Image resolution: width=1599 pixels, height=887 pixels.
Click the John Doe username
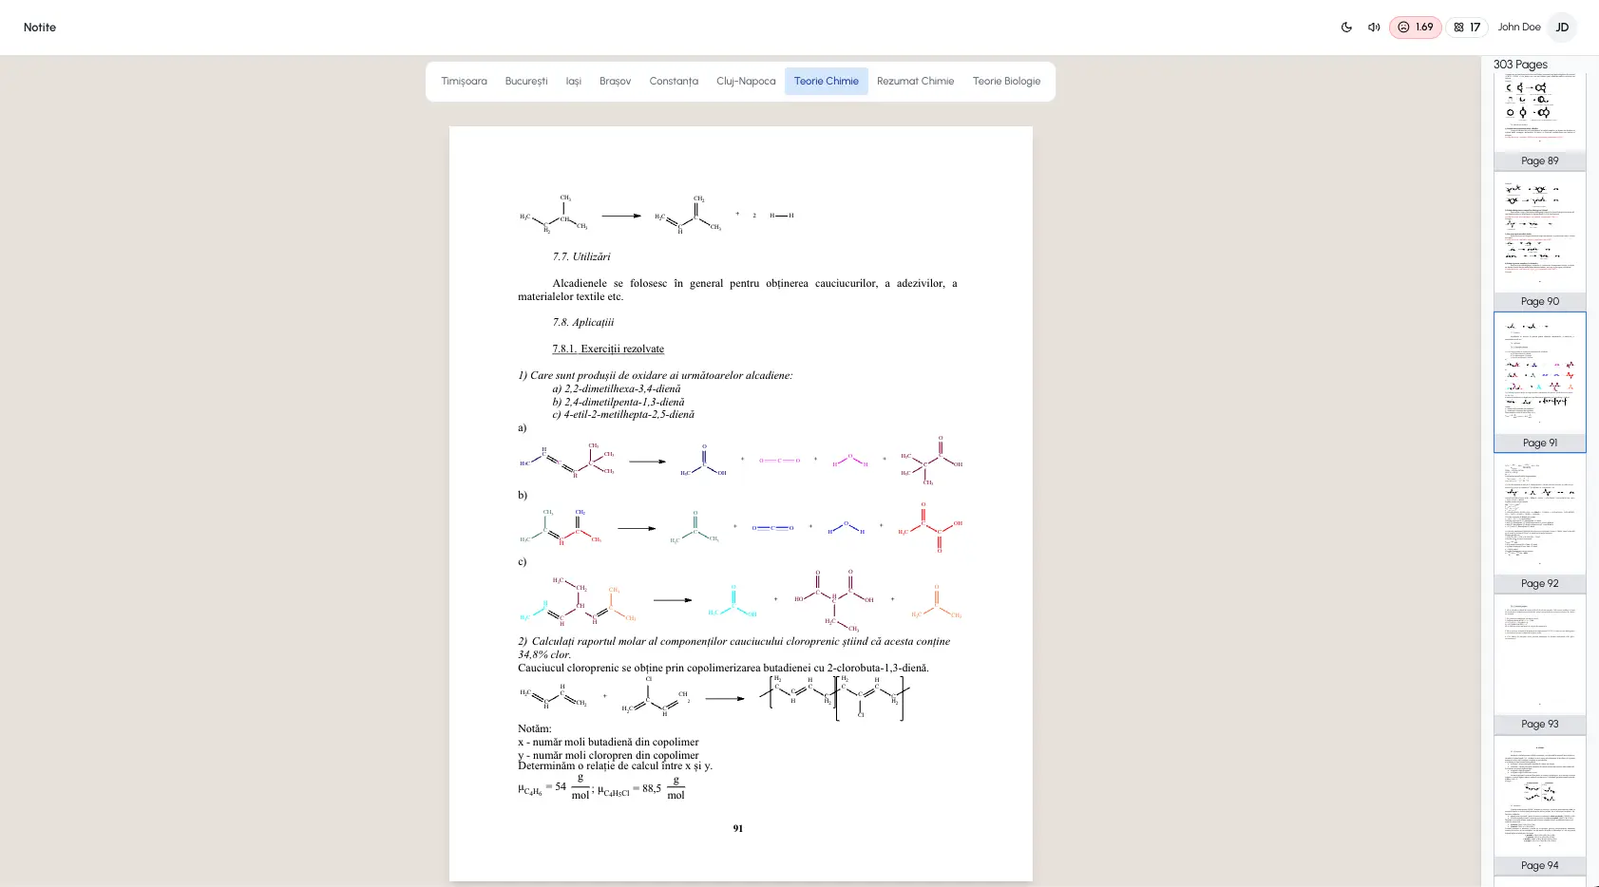1519,28
